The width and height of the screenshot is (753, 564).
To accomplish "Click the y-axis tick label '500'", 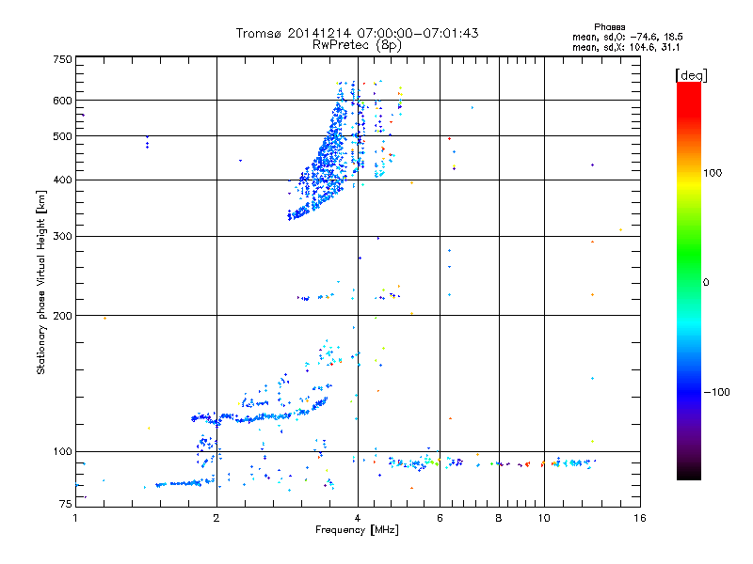I will 63,136.
